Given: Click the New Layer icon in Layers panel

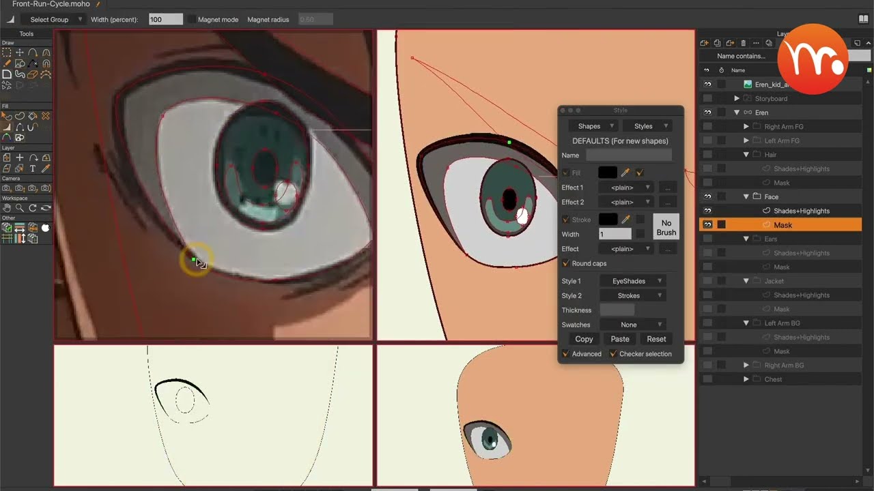Looking at the screenshot, I should coord(705,43).
